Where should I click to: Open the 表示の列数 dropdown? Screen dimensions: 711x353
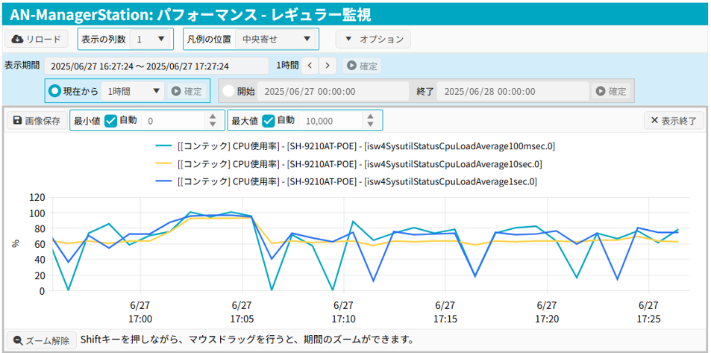(x=150, y=39)
